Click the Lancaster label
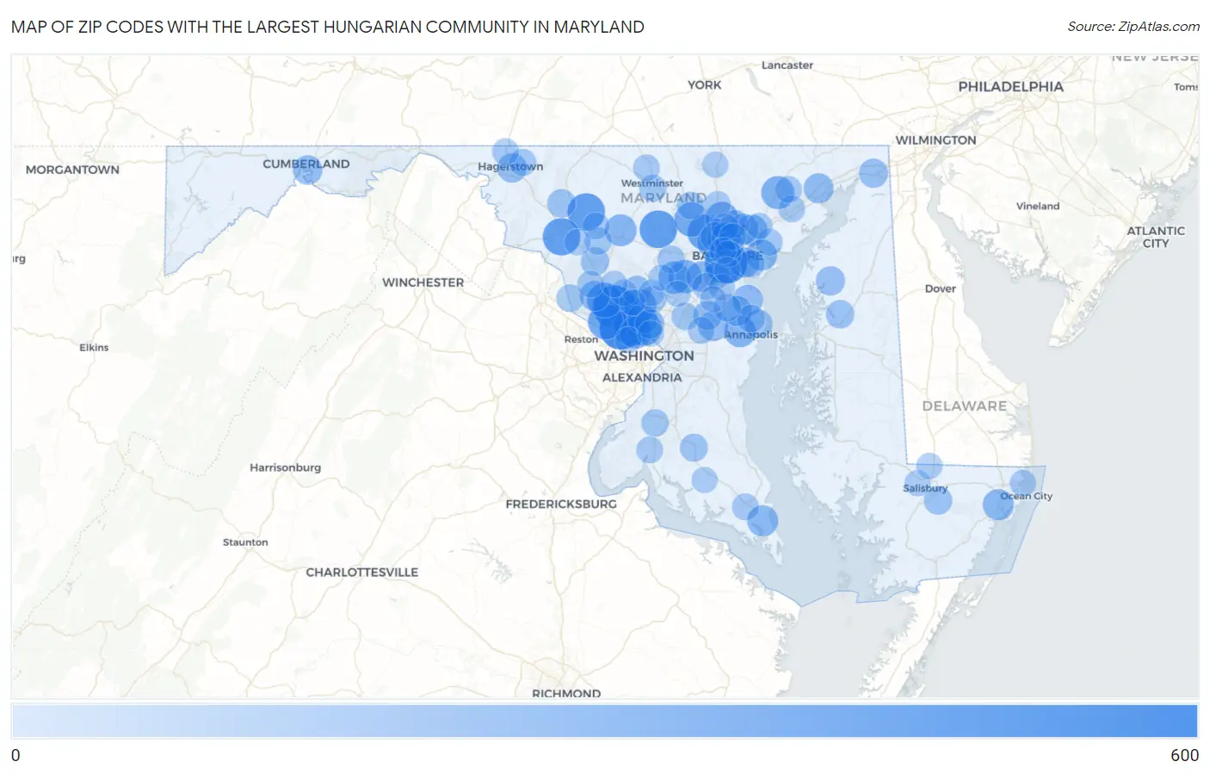This screenshot has width=1210, height=774. point(787,65)
